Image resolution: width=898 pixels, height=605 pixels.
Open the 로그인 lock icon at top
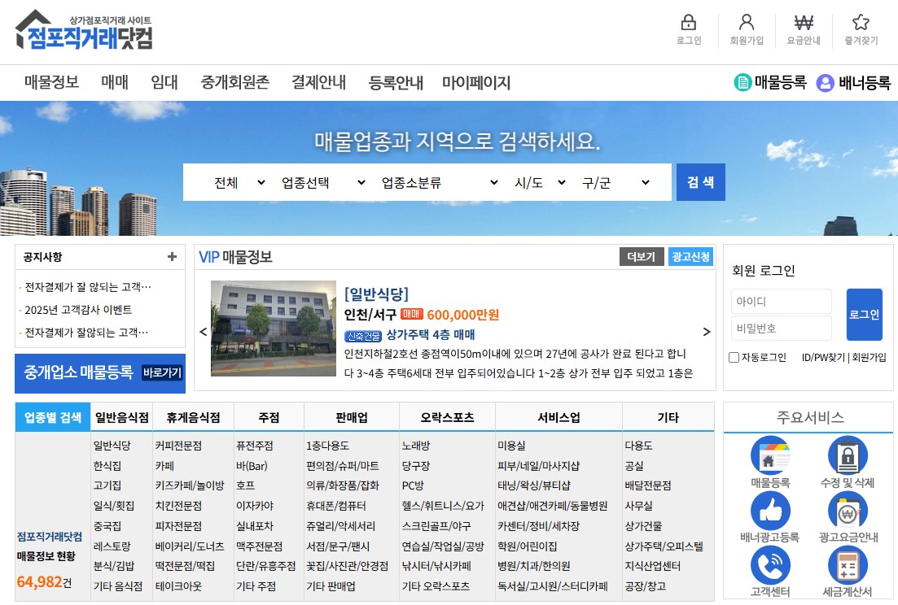[688, 25]
